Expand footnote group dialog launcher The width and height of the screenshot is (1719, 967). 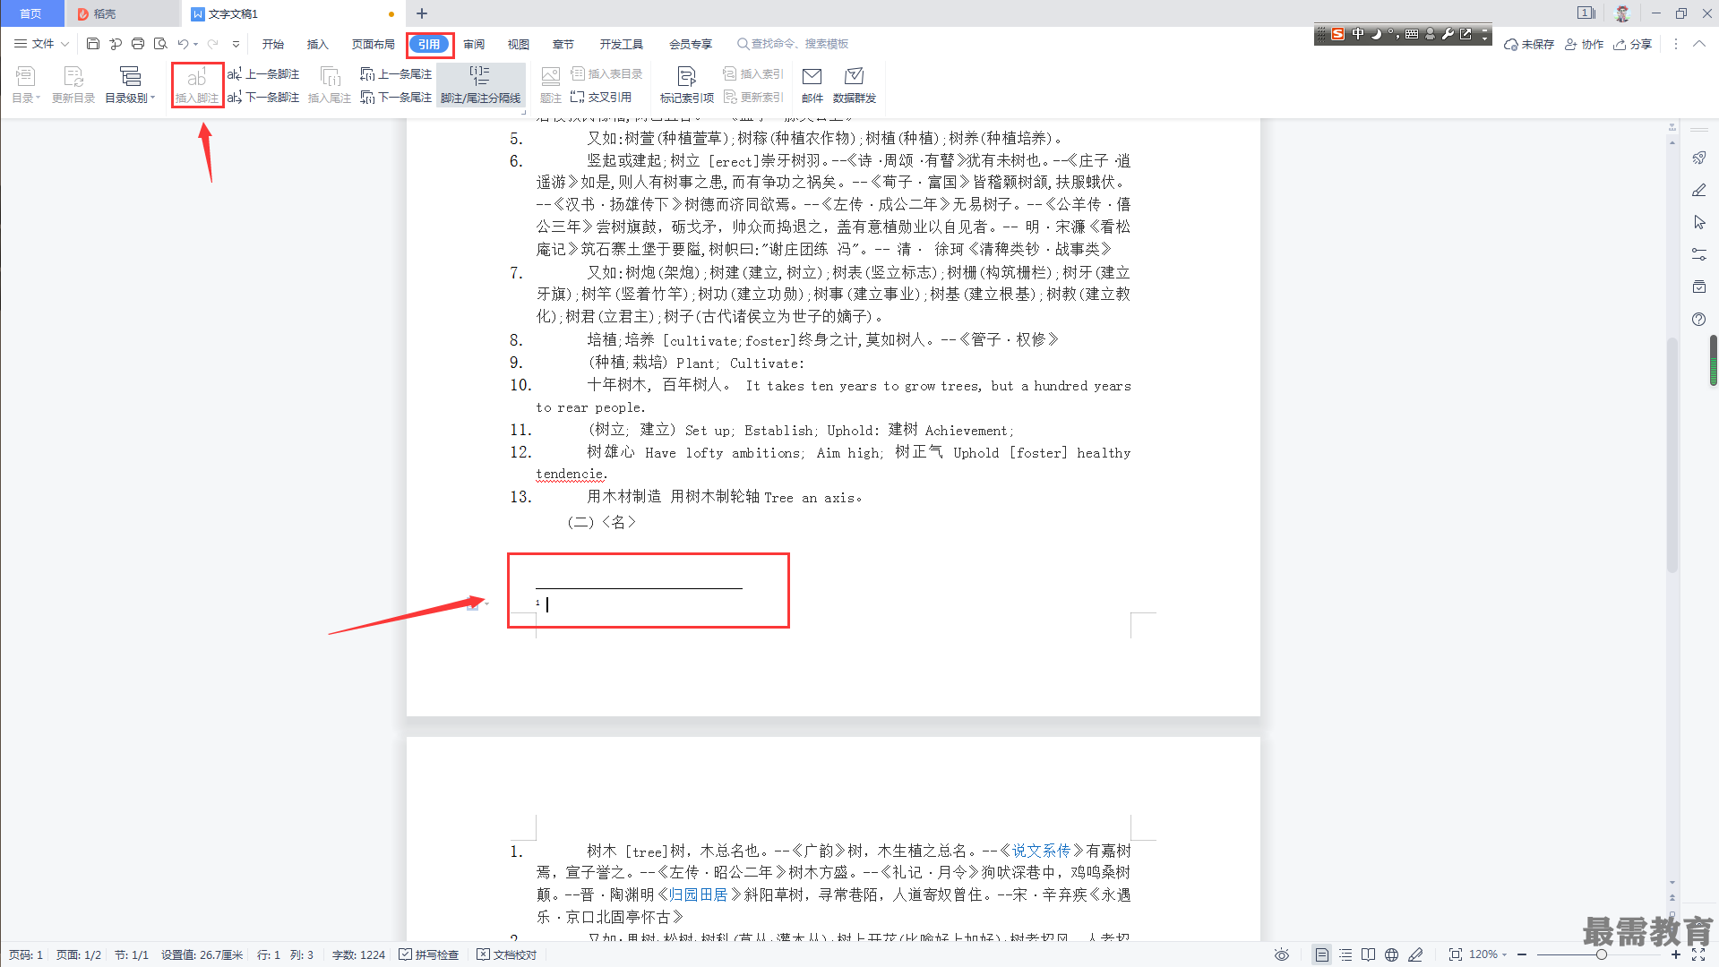(x=523, y=113)
